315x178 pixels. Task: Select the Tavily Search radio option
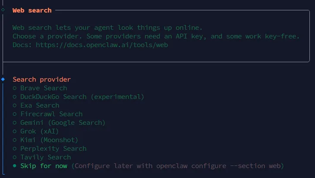[15, 157]
